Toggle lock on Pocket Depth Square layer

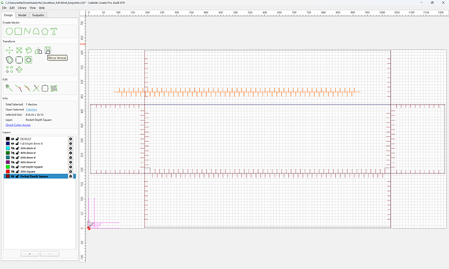pyautogui.click(x=17, y=176)
